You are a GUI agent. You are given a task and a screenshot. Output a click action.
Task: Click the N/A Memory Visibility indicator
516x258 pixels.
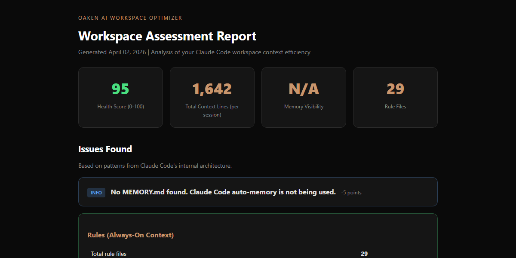click(304, 89)
